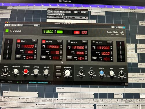Click the MIX dry/wet knob

click(112, 73)
